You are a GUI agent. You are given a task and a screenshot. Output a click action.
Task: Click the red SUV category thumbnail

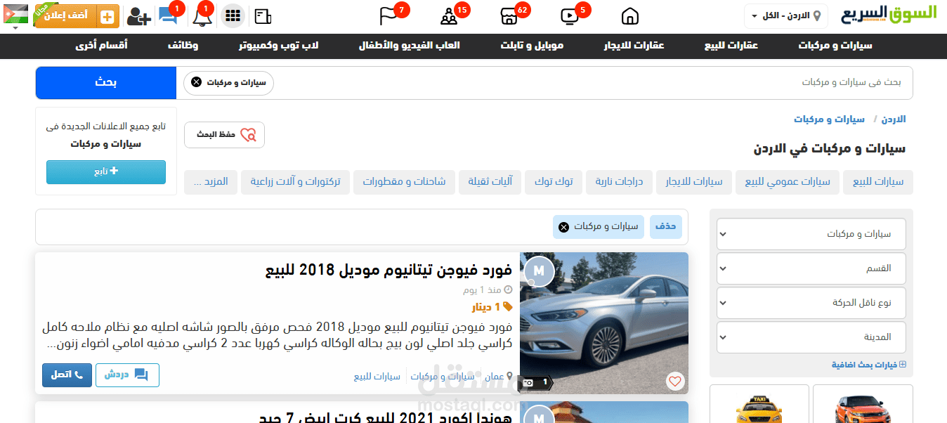(863, 406)
